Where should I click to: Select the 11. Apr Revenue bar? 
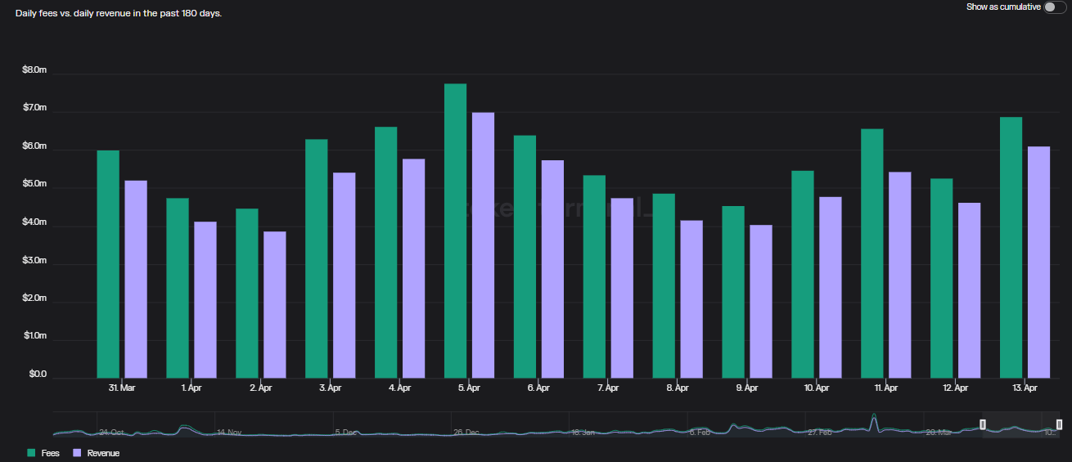pos(900,276)
